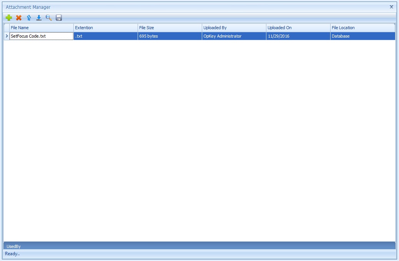Close the Attachment Manager window
This screenshot has width=399, height=261.
click(x=391, y=7)
